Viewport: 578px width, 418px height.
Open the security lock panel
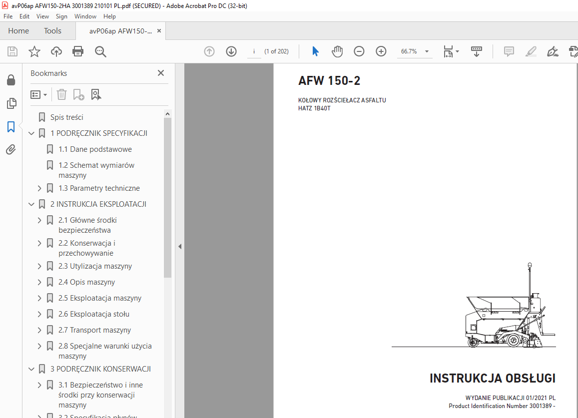click(11, 80)
